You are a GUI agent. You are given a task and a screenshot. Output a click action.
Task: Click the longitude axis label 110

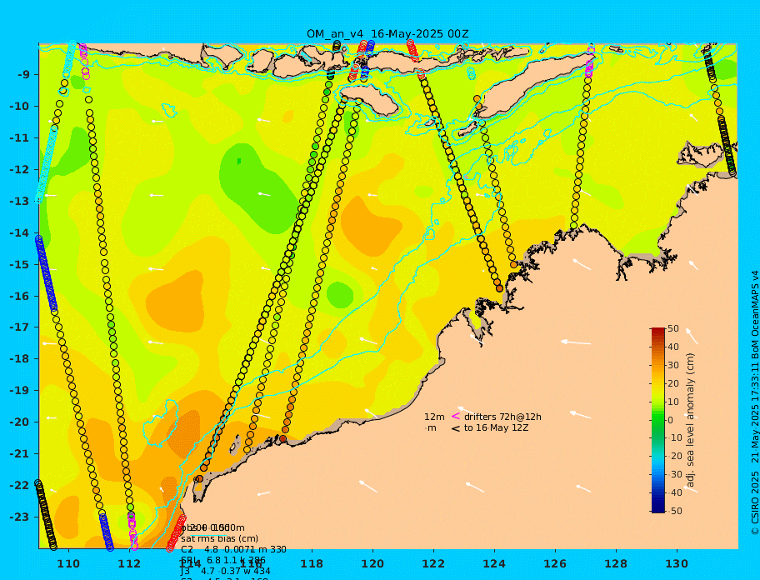pos(68,564)
